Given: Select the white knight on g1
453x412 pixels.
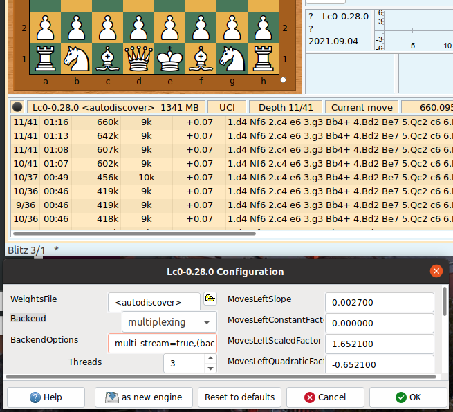Looking at the screenshot, I should point(232,59).
